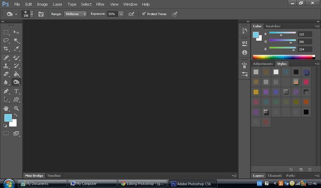
Task: Select the Hand tool
Action: click(6, 108)
